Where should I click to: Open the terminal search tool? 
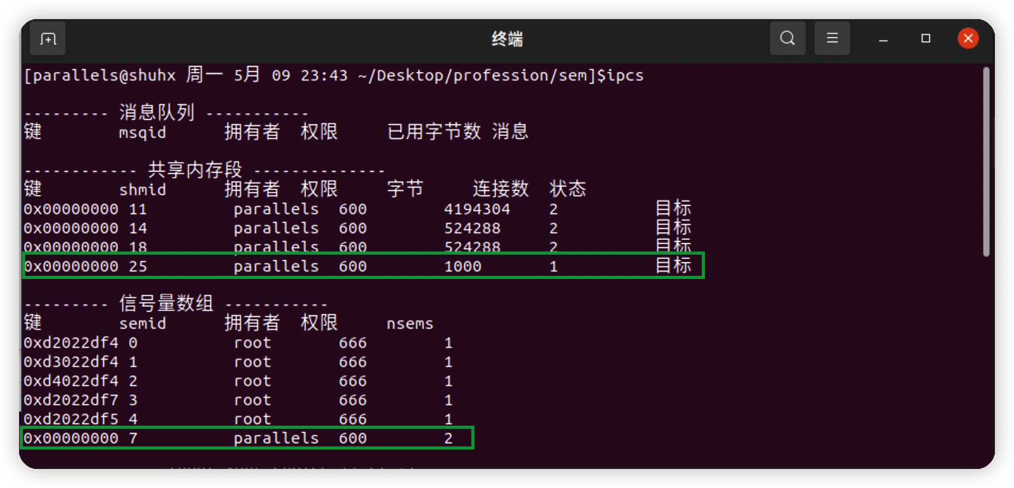[x=787, y=38]
